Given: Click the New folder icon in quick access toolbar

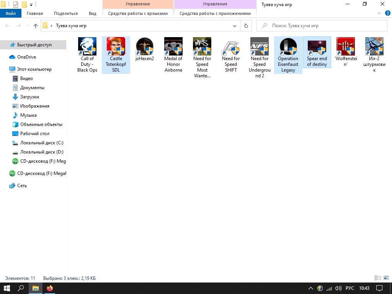Looking at the screenshot, I should tap(24, 5).
